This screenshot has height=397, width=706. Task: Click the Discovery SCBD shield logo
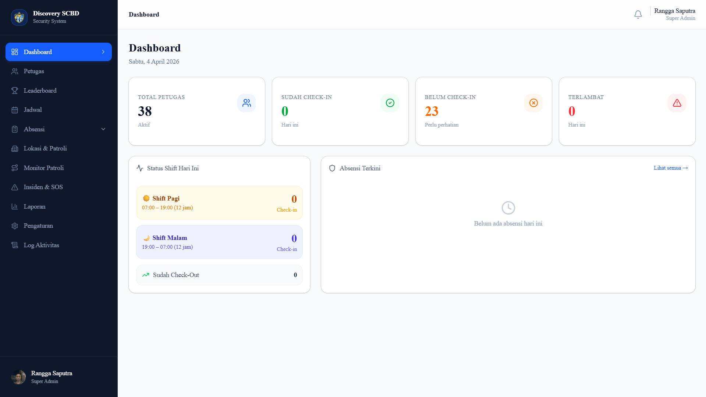pyautogui.click(x=19, y=17)
